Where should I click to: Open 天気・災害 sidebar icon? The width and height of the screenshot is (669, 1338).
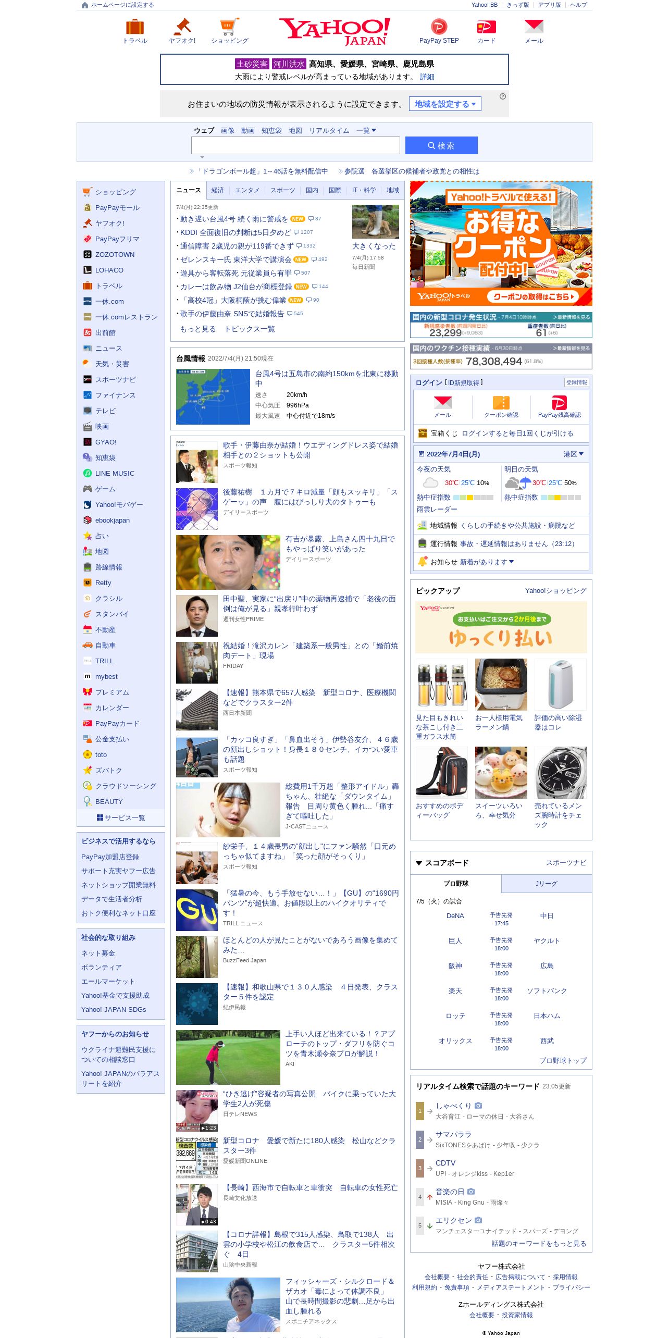88,364
